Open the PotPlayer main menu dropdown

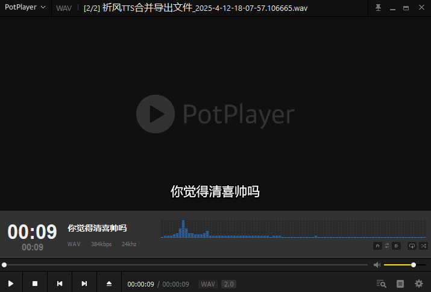(25, 8)
